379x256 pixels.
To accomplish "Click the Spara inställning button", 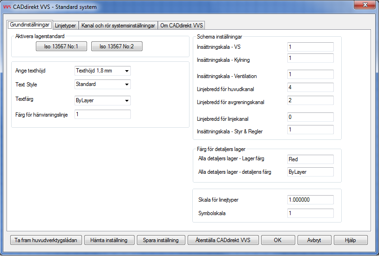I will (161, 240).
